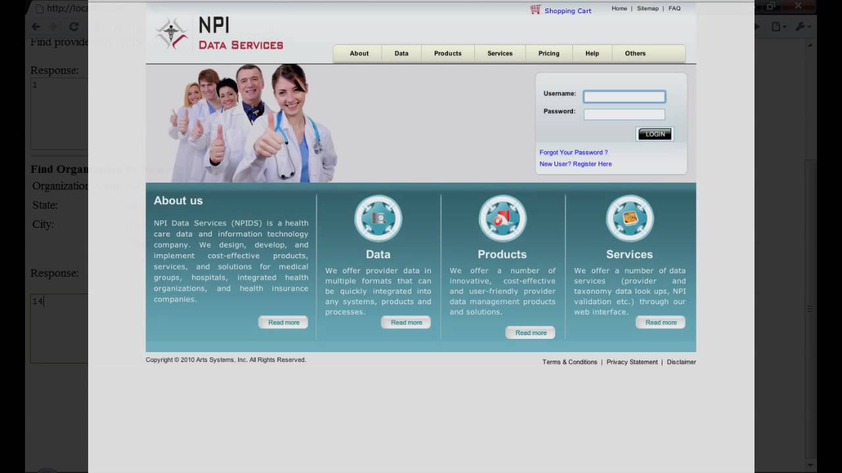This screenshot has width=842, height=473.
Task: Open the Products menu
Action: click(x=448, y=53)
